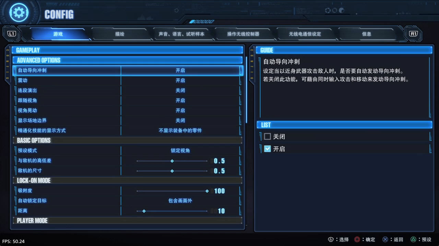Click the CONFIG gear icon

(19, 13)
